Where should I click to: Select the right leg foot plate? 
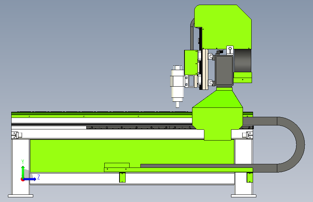pyautogui.click(x=244, y=196)
